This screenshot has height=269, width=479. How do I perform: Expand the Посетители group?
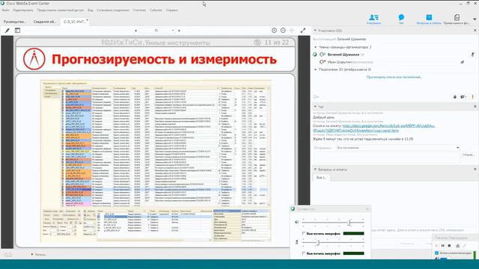coord(316,69)
